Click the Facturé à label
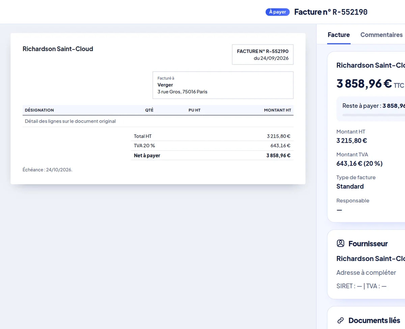Image resolution: width=405 pixels, height=329 pixels. [166, 78]
